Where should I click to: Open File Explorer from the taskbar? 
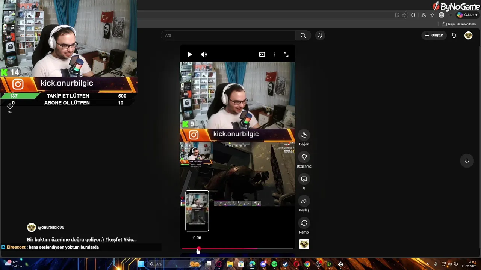tap(230, 264)
